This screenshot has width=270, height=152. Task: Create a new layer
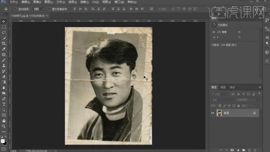[249, 150]
